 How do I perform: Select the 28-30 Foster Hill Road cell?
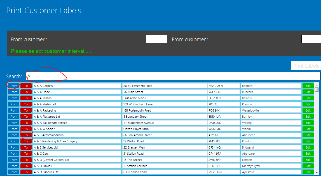click(x=165, y=86)
